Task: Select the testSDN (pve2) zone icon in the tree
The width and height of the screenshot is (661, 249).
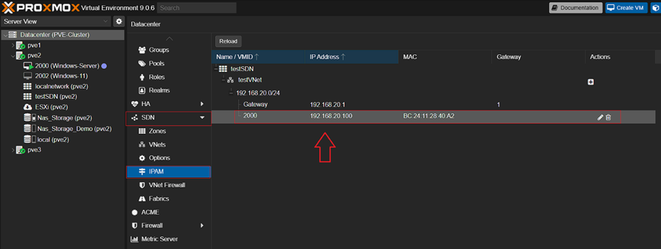Action: click(28, 97)
